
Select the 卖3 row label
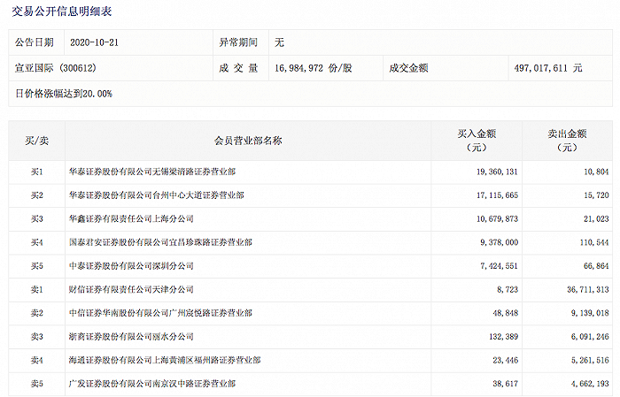pos(37,337)
